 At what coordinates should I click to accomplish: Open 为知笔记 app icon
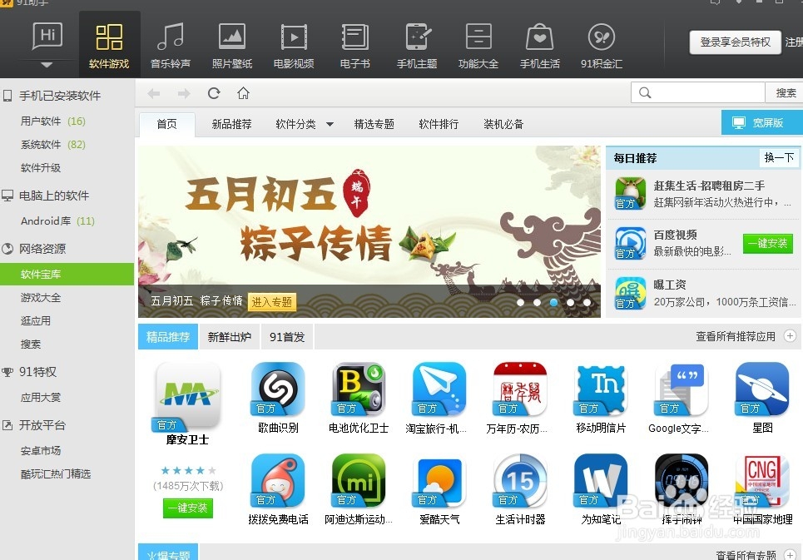pos(601,480)
